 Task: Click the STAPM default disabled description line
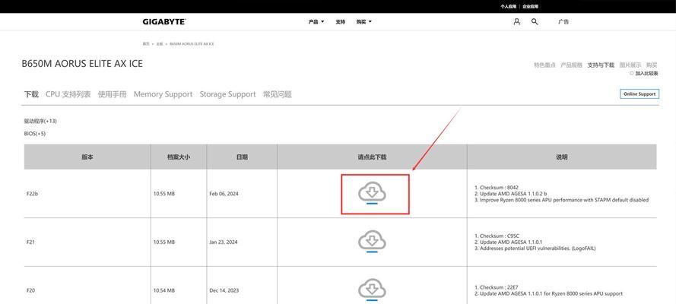(x=561, y=200)
